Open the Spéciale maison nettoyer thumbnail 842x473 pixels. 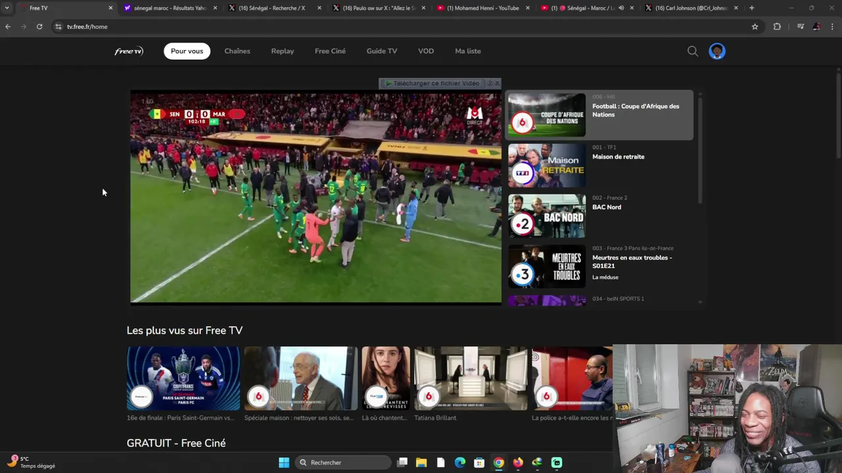coord(301,378)
